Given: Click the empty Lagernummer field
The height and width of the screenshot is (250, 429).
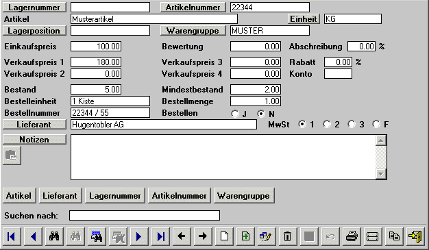Looking at the screenshot, I should (110, 8).
